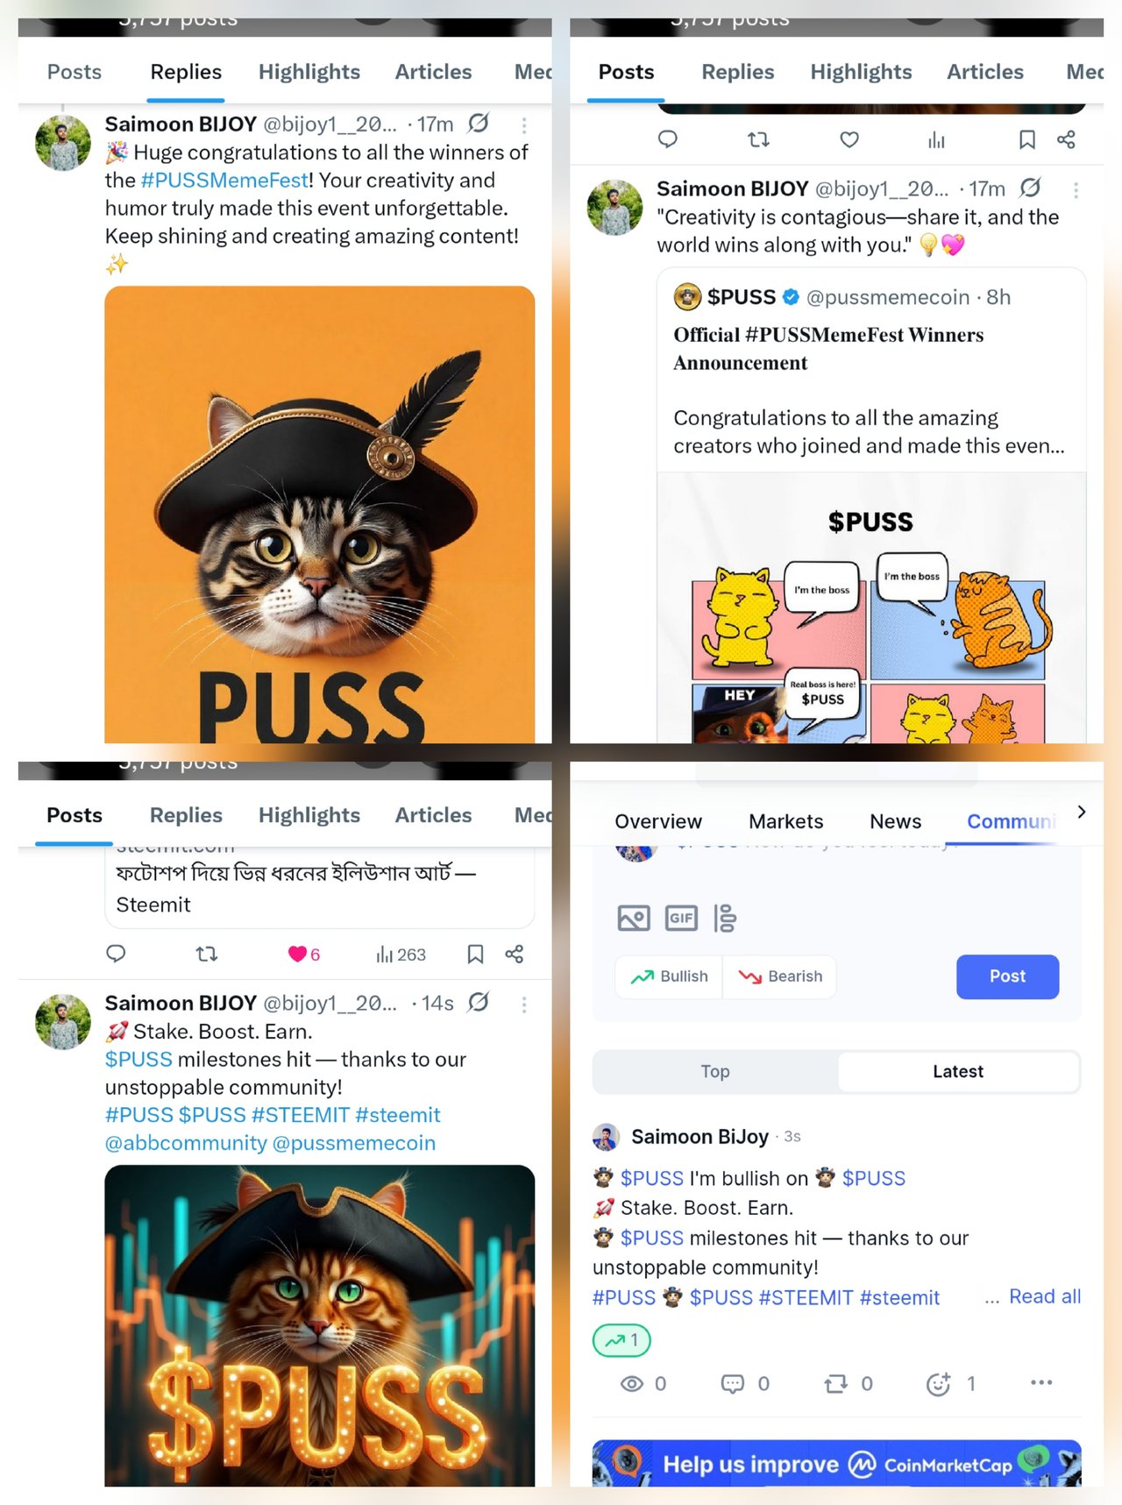Click the share icon under the top-right post
Viewport: 1122px width, 1505px height.
1066,139
